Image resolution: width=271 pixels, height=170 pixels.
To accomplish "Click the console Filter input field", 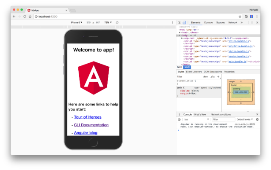I will tap(223, 119).
